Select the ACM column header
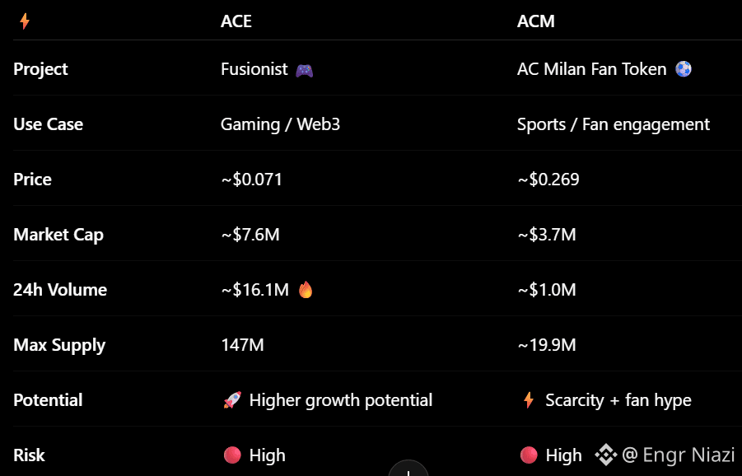 pos(535,21)
